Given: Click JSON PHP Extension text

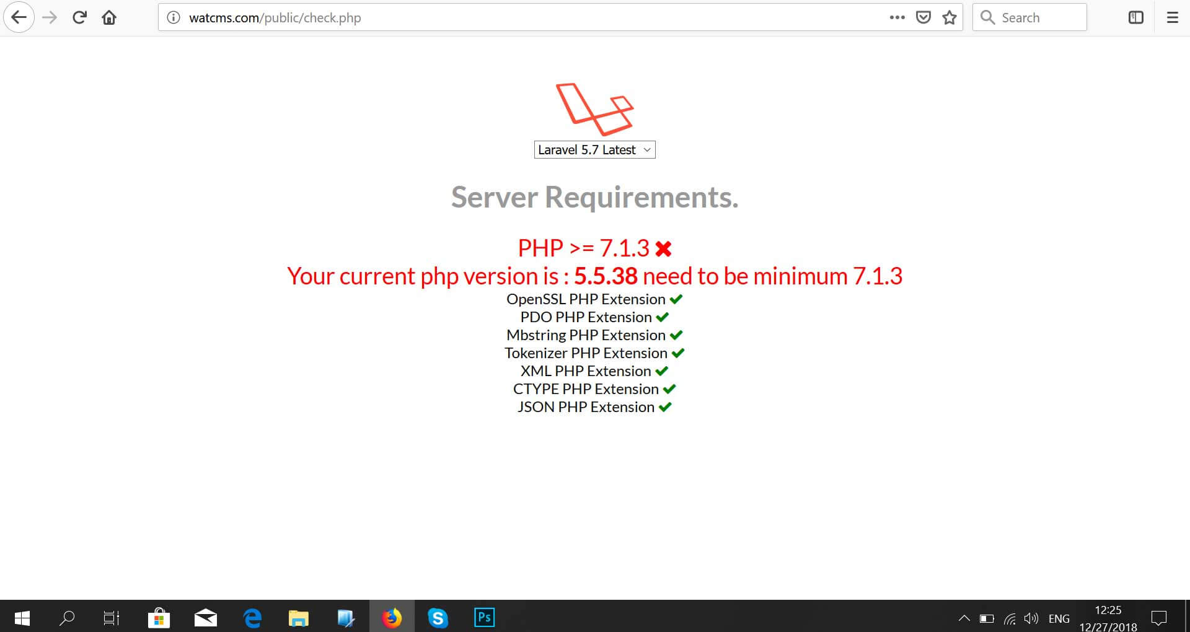Looking at the screenshot, I should (586, 407).
